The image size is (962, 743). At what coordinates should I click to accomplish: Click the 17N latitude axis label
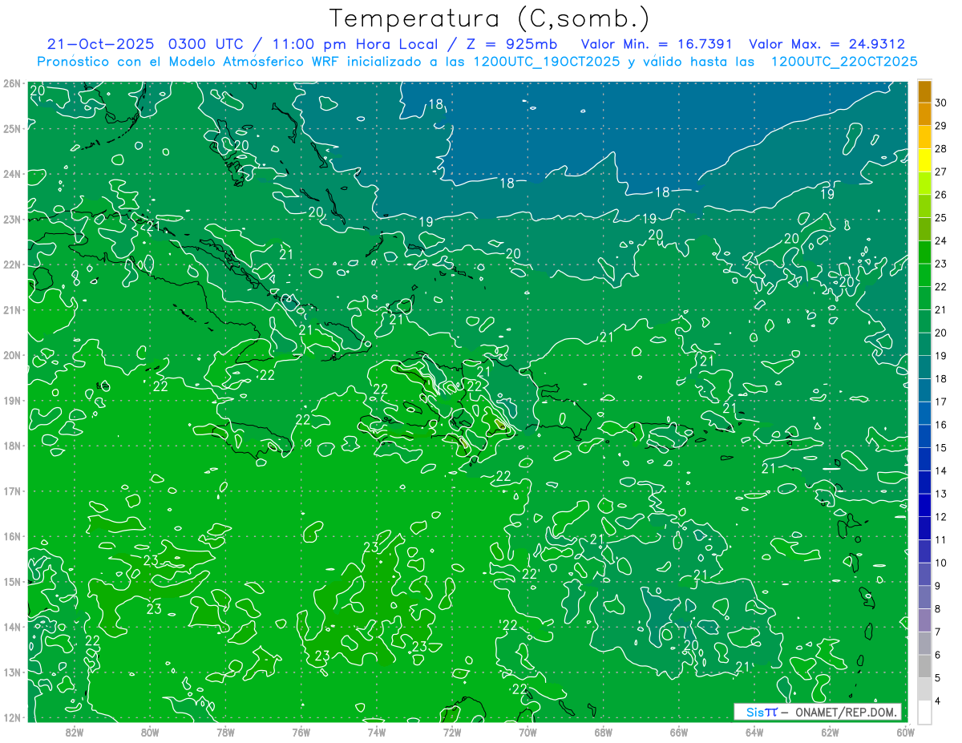[x=12, y=491]
